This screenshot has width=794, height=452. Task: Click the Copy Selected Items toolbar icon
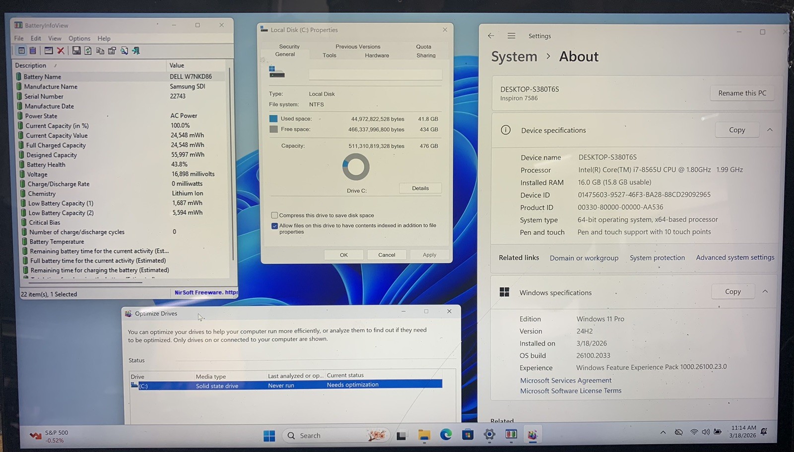click(x=100, y=51)
